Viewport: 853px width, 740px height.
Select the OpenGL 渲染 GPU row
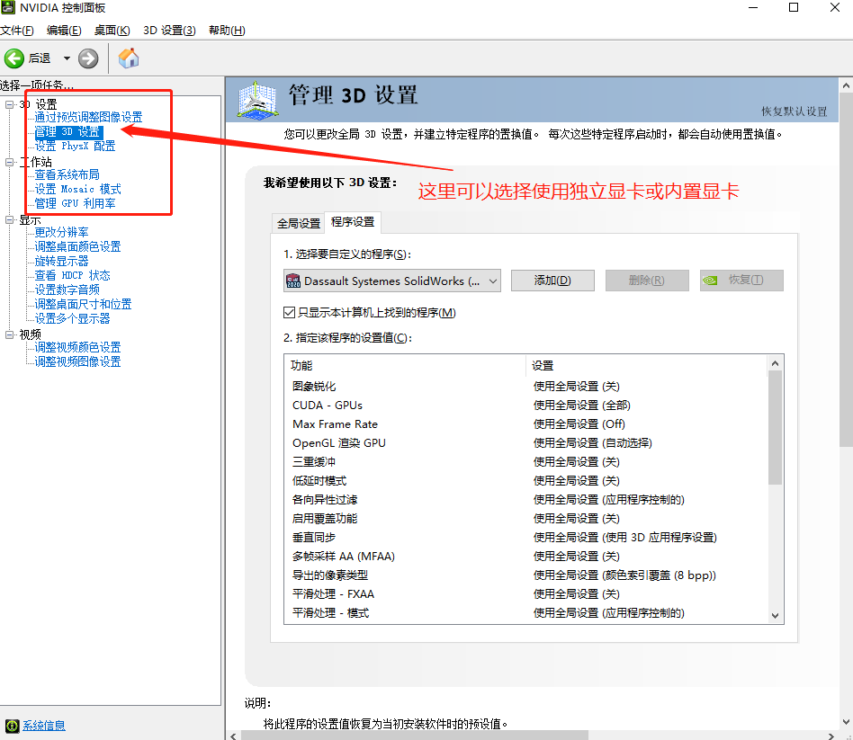point(525,442)
